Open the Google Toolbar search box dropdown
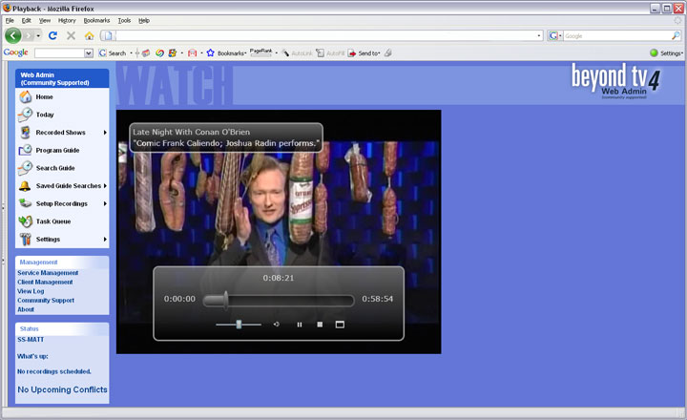Image resolution: width=687 pixels, height=420 pixels. pos(89,53)
